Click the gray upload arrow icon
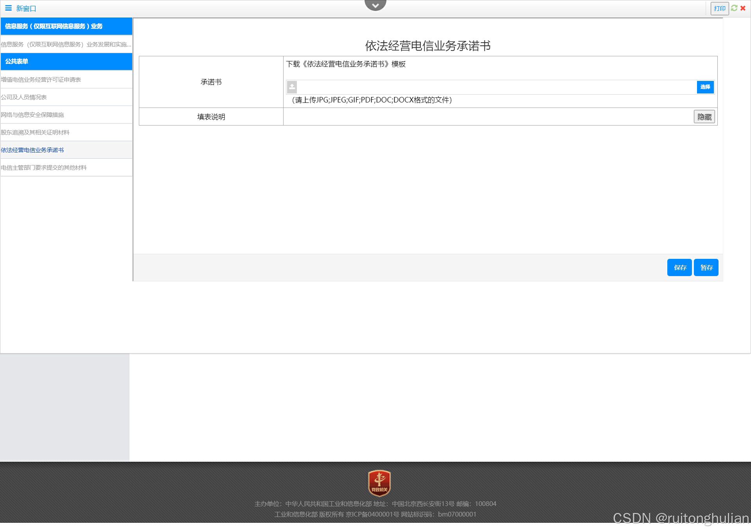751x531 pixels. pyautogui.click(x=292, y=87)
